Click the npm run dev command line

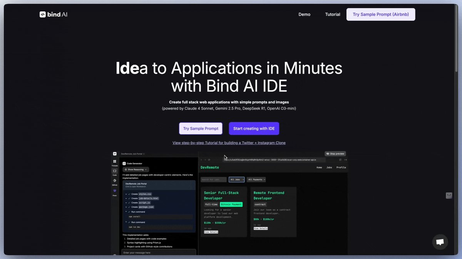coord(161,227)
